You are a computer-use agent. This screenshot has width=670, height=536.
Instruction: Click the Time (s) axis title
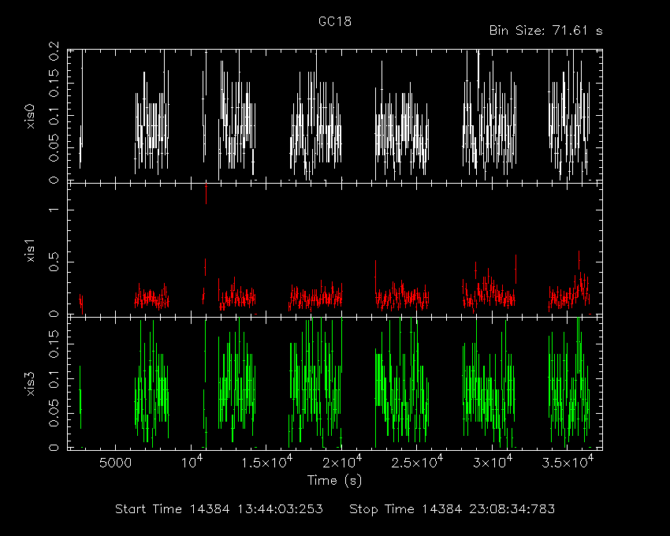click(x=334, y=481)
